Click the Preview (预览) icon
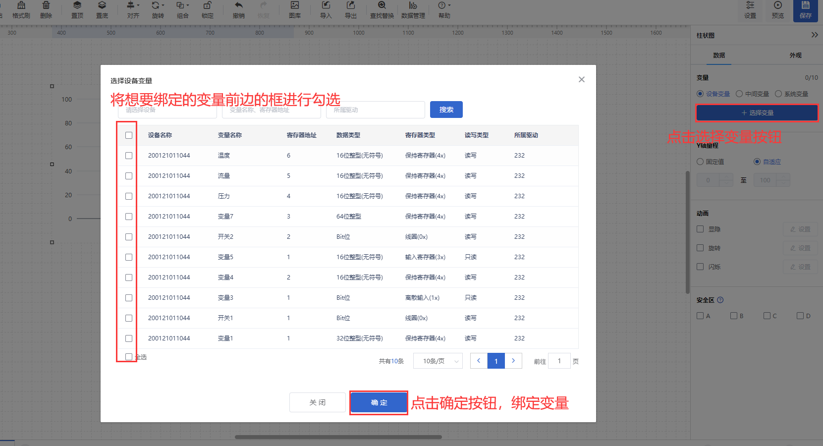The width and height of the screenshot is (823, 446). coord(778,10)
